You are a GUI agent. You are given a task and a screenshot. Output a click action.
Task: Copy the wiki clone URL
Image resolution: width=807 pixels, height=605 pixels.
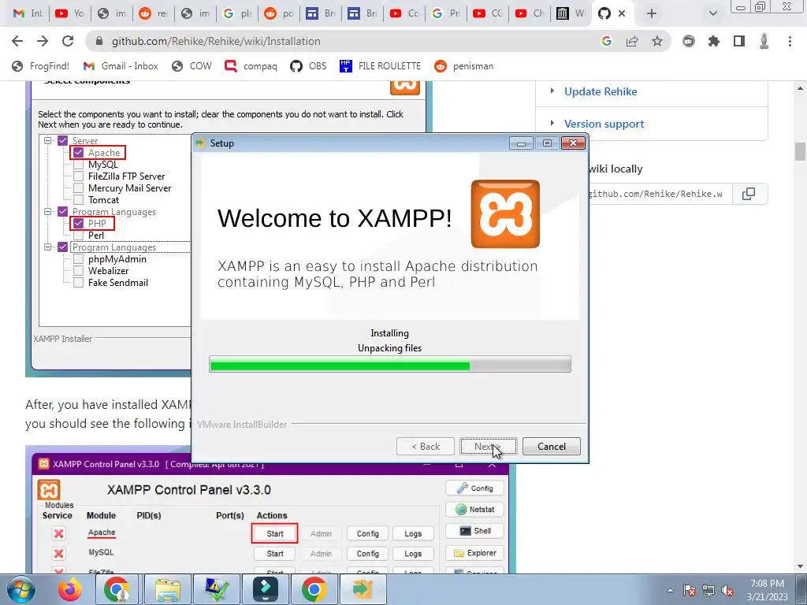(x=749, y=194)
